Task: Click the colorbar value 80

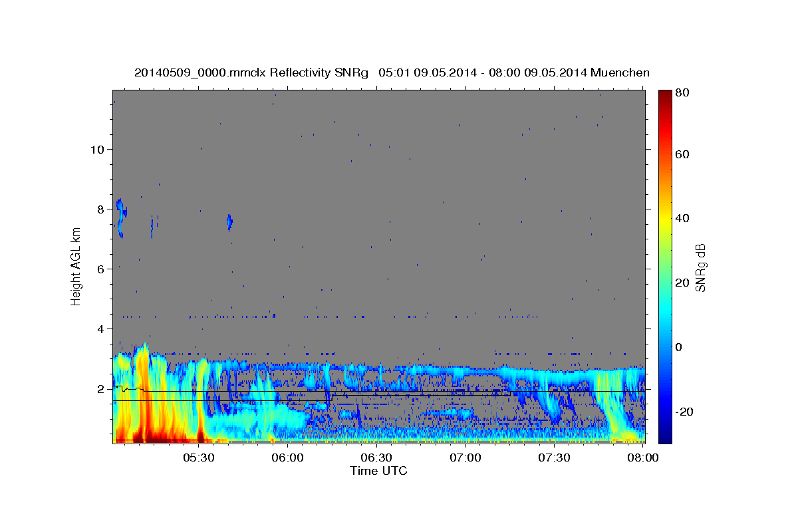Action: click(684, 93)
